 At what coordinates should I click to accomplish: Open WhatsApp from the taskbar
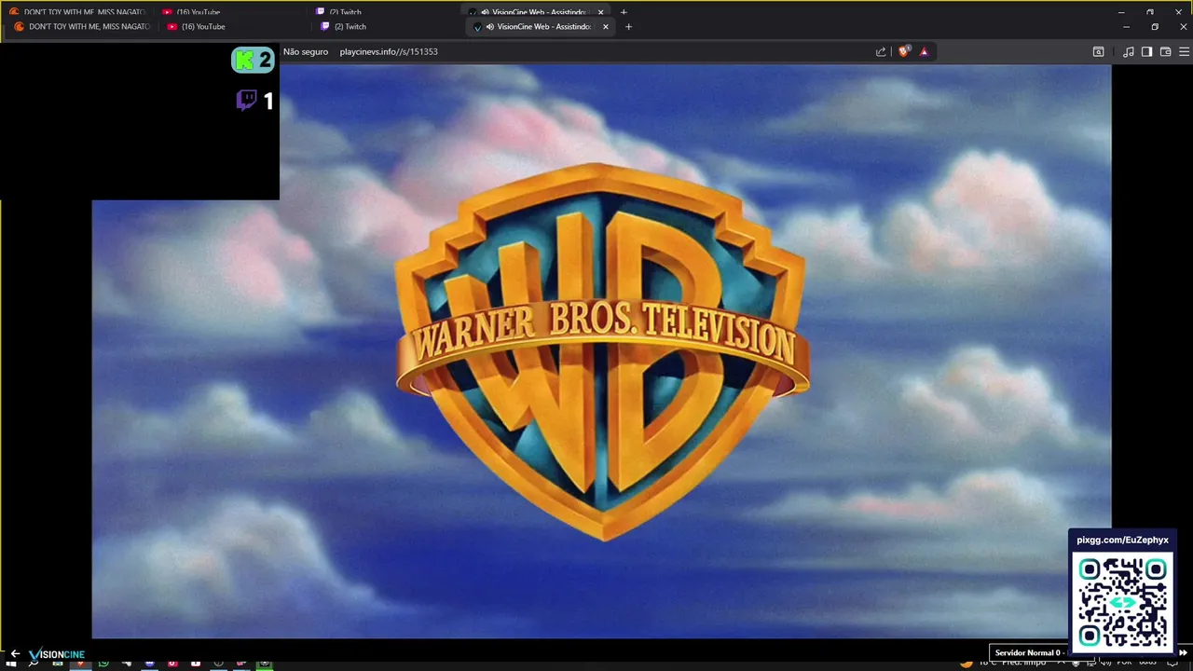pyautogui.click(x=103, y=664)
